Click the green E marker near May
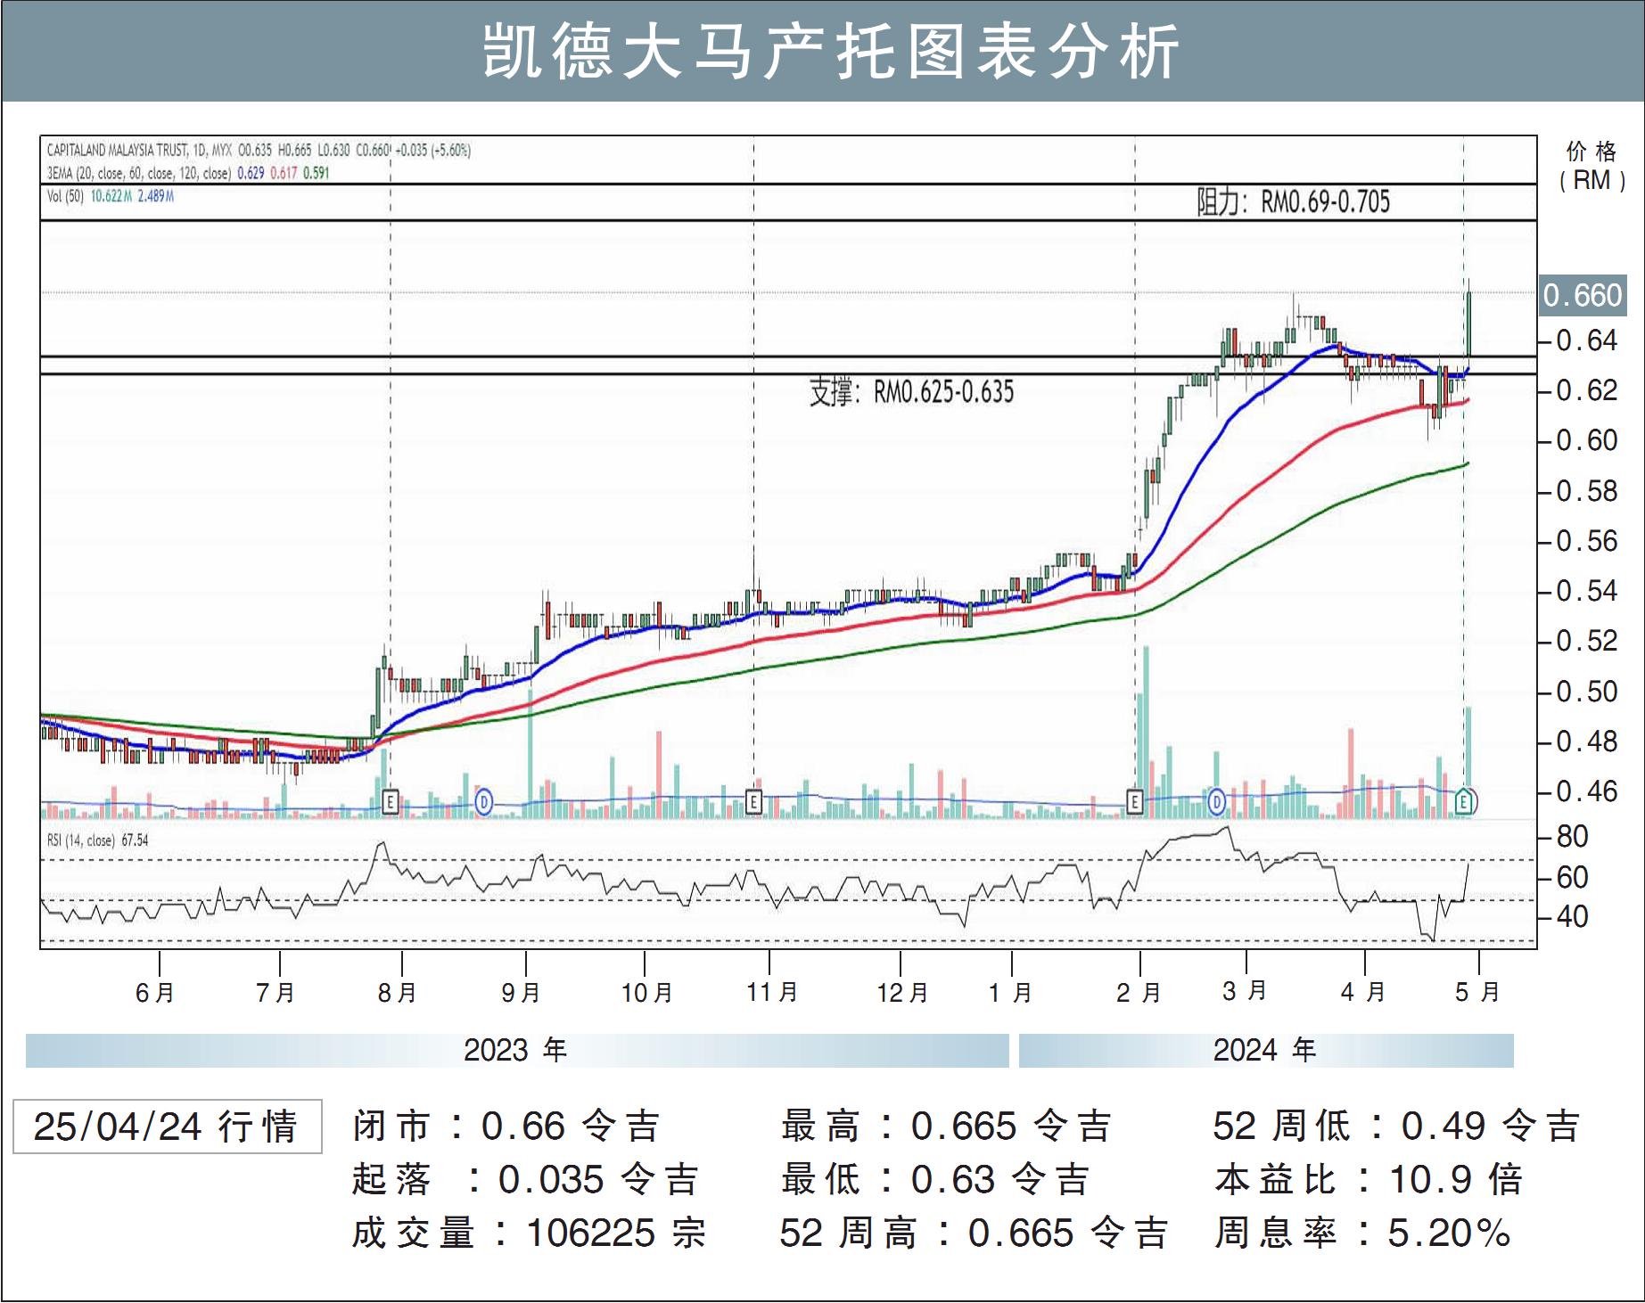This screenshot has height=1303, width=1645. [1463, 802]
